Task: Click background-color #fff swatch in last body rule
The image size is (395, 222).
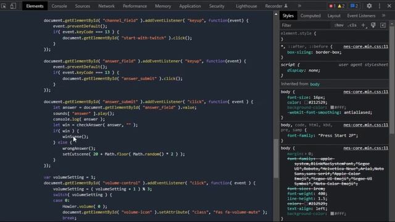Action: coord(332,213)
